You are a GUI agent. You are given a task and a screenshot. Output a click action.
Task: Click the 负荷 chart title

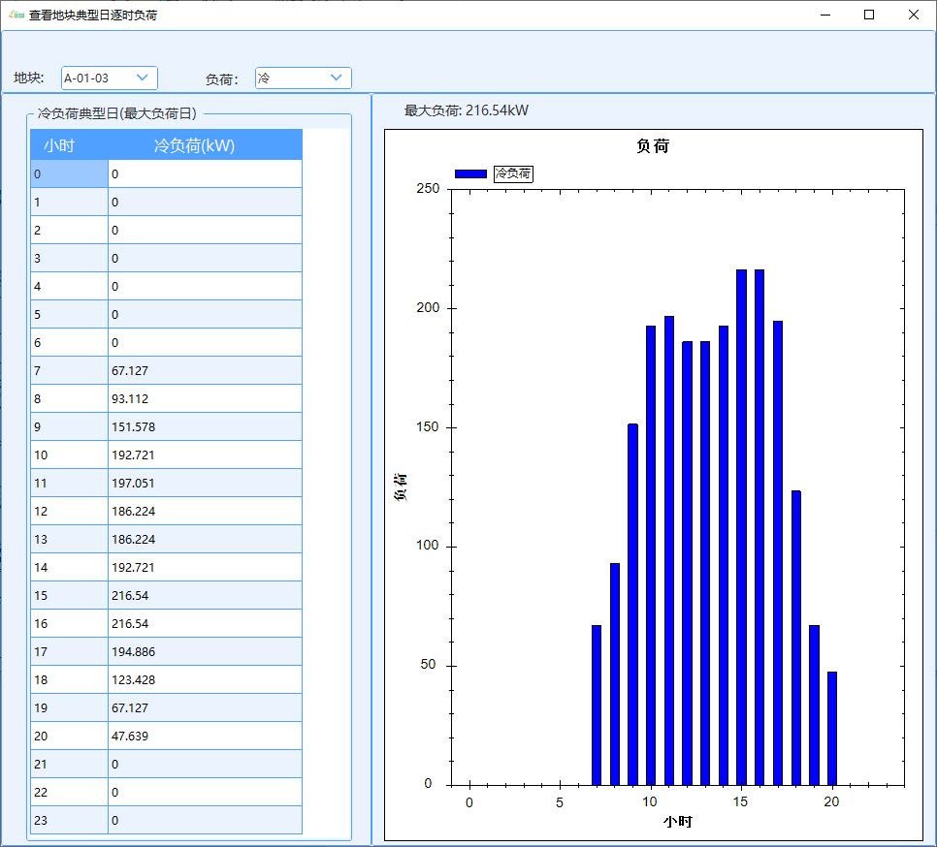[x=652, y=146]
